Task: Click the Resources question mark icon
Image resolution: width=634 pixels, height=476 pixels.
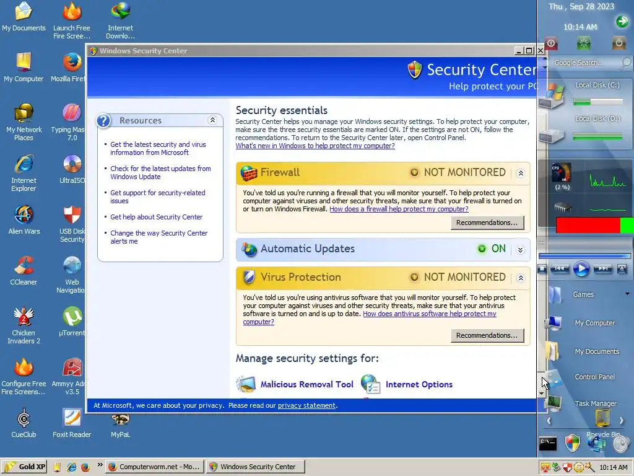Action: tap(104, 121)
